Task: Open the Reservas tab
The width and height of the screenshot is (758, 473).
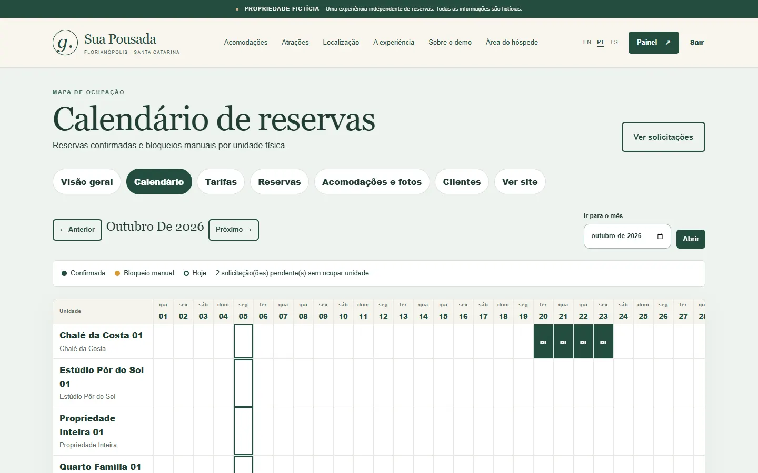Action: point(280,182)
